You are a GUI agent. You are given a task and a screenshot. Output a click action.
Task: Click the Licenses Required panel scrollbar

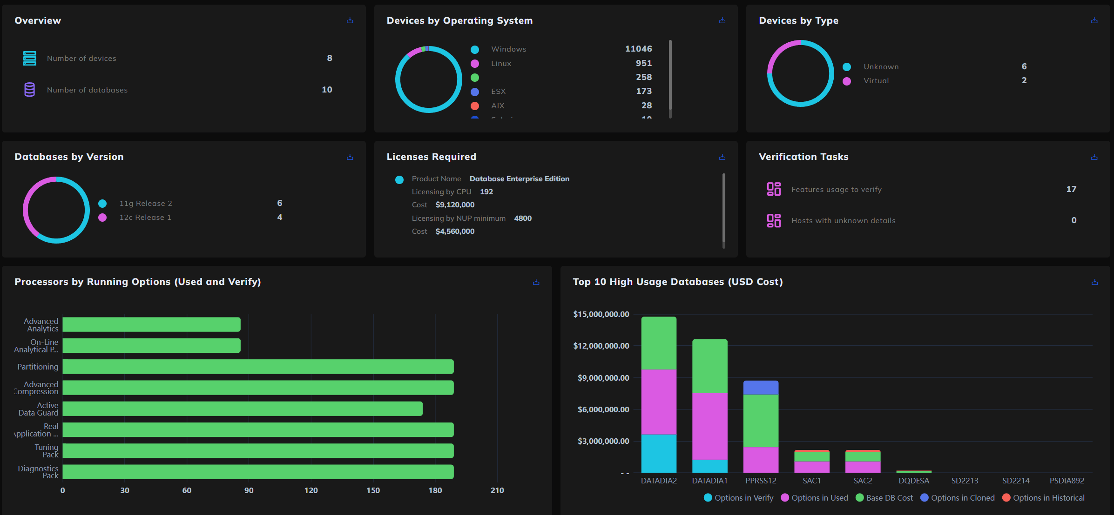(x=723, y=207)
